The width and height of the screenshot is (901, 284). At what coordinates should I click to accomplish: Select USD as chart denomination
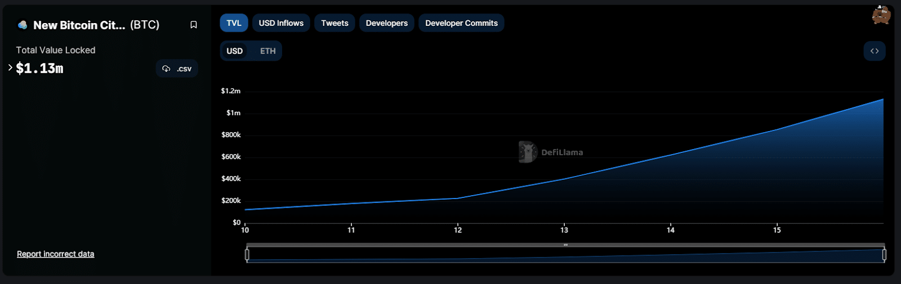(234, 51)
